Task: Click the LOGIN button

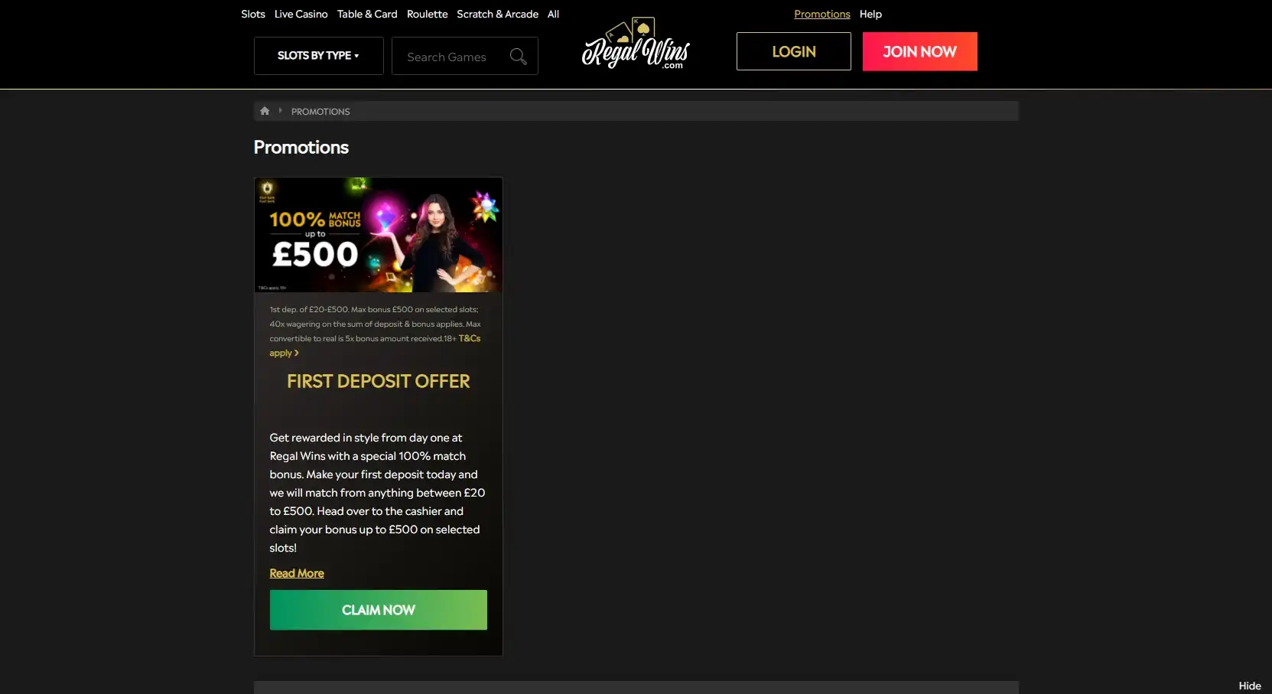Action: (793, 51)
